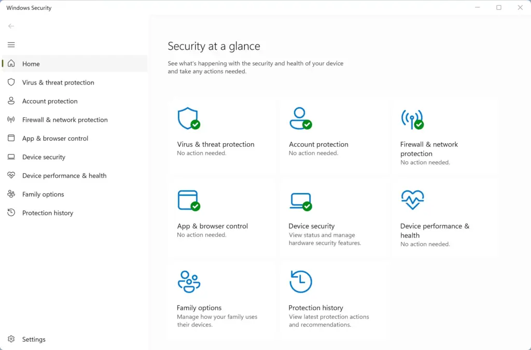Click the large Device security laptop icon

(301, 201)
